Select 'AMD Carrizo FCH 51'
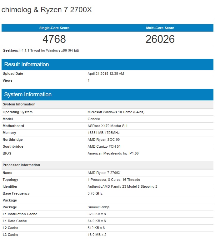This screenshot has height=239, width=215. [x=104, y=146]
